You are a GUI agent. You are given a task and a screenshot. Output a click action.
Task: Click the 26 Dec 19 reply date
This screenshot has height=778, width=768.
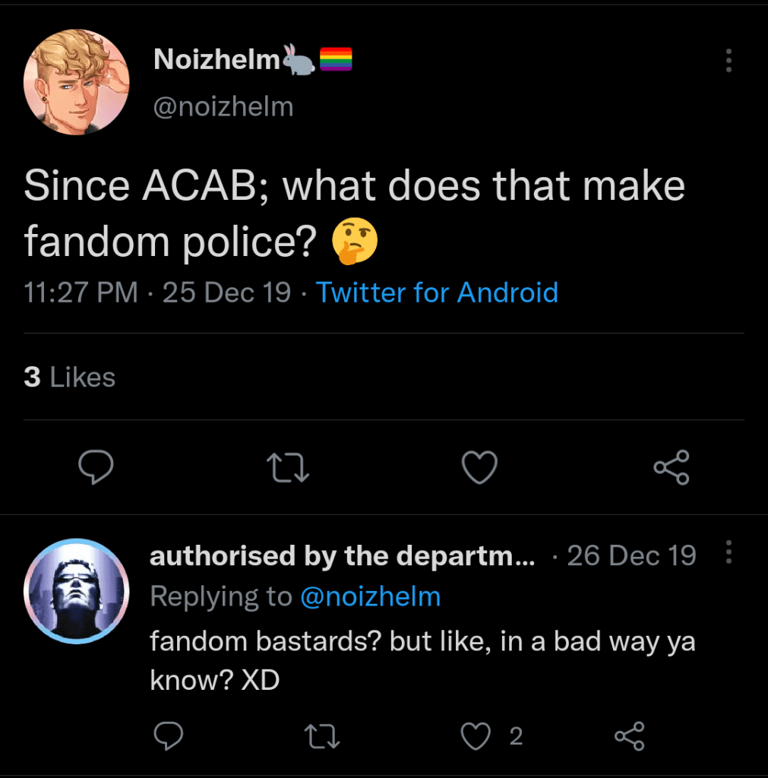click(631, 556)
